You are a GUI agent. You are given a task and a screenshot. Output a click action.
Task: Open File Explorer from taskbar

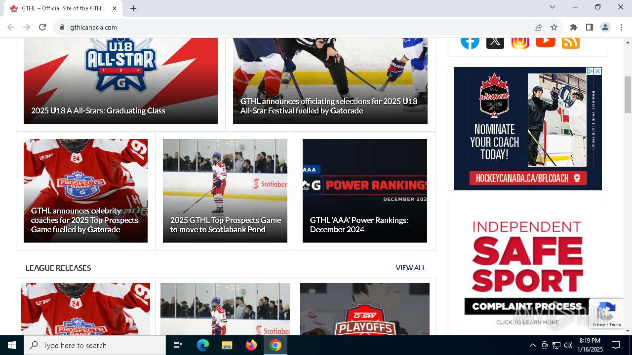(x=227, y=345)
